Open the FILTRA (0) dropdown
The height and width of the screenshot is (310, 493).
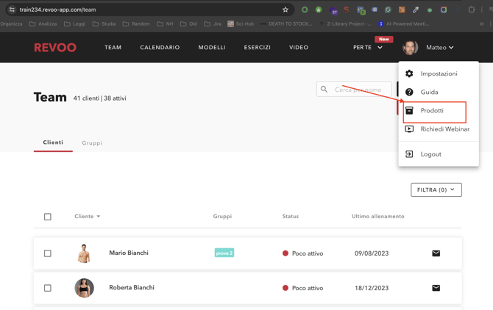point(436,190)
